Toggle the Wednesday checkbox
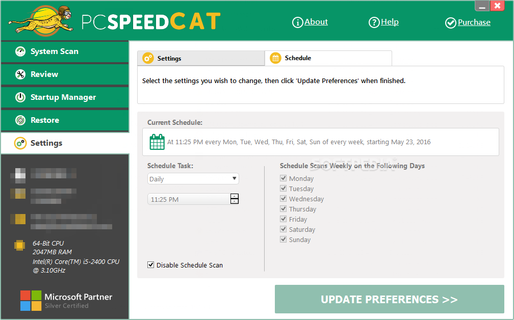The width and height of the screenshot is (514, 320). [x=283, y=199]
